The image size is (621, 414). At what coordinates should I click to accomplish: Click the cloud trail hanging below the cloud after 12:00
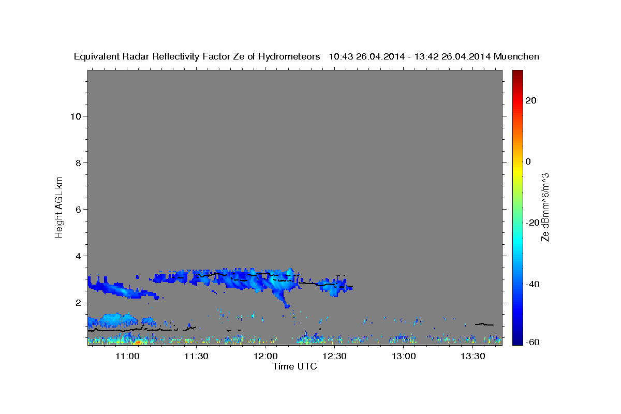(x=283, y=299)
